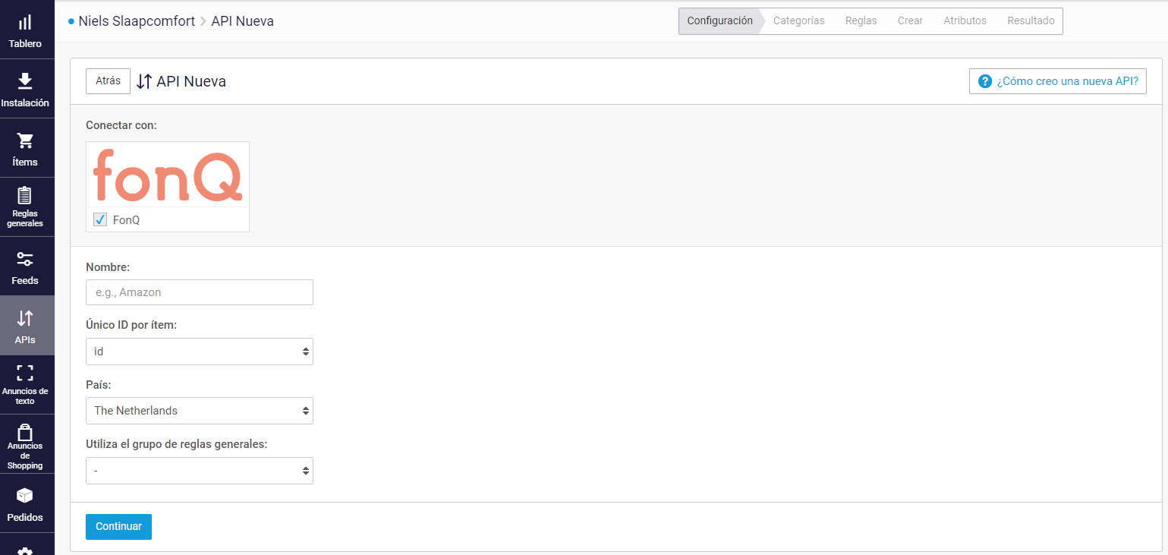Click API Nueva breadcrumb text
Screen dimensions: 1168x555
pos(243,21)
